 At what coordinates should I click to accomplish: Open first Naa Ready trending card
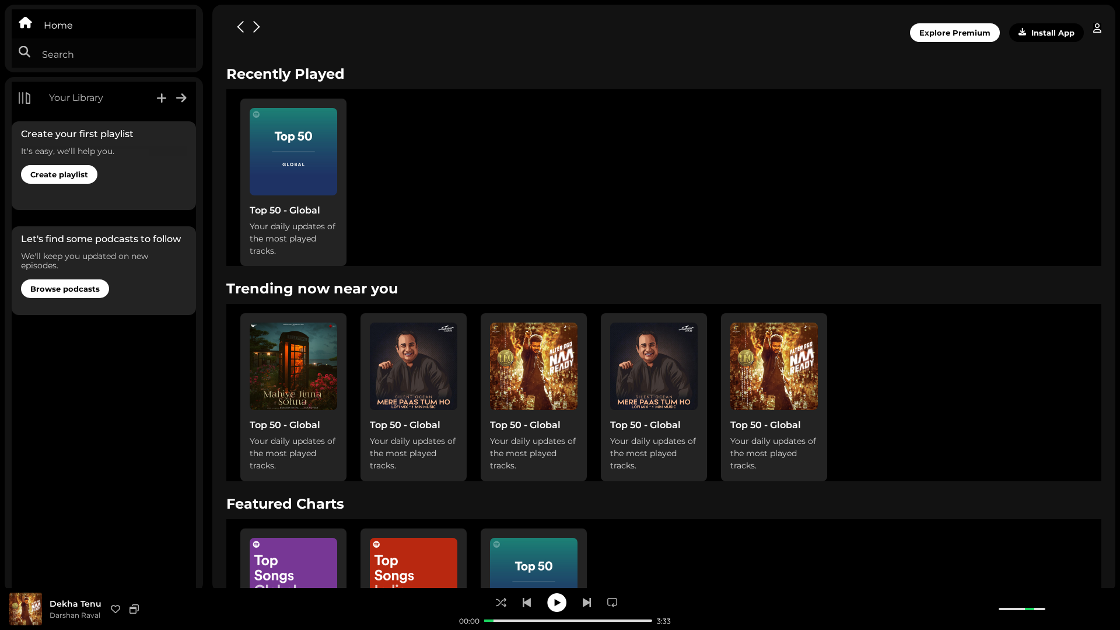(534, 397)
